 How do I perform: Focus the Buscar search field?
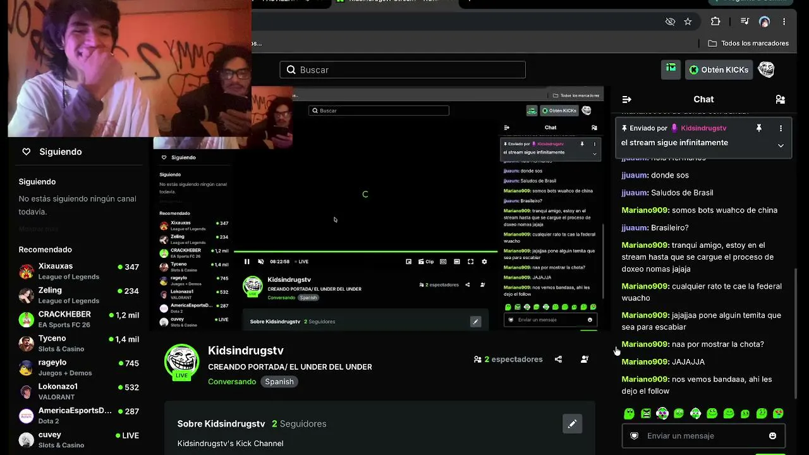pyautogui.click(x=403, y=70)
